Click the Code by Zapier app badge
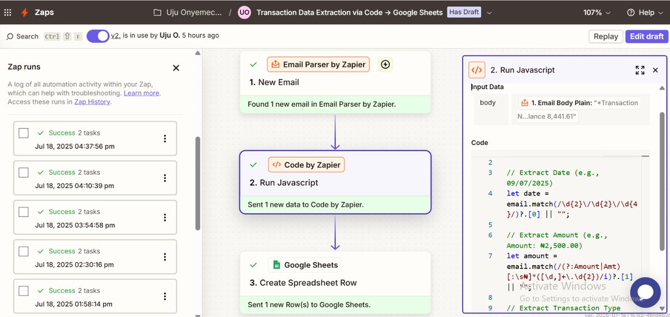Image resolution: width=670 pixels, height=317 pixels. coord(307,165)
